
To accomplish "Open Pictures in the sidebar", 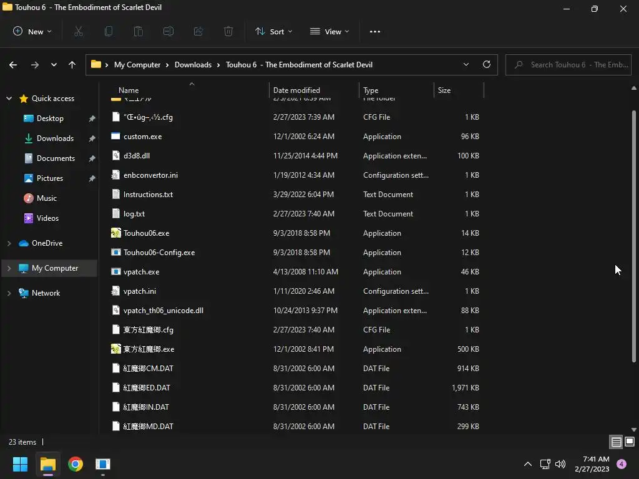I will [x=50, y=178].
